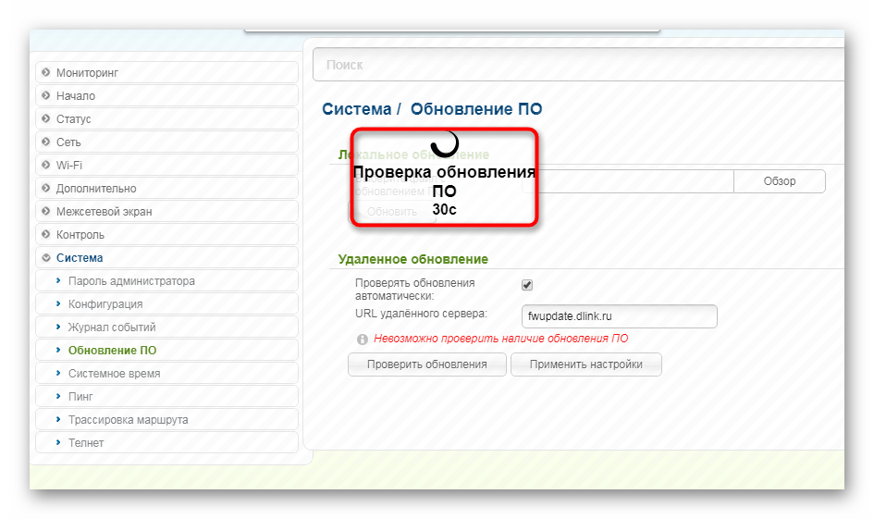
Task: Open the Начало menu item
Action: [x=166, y=95]
